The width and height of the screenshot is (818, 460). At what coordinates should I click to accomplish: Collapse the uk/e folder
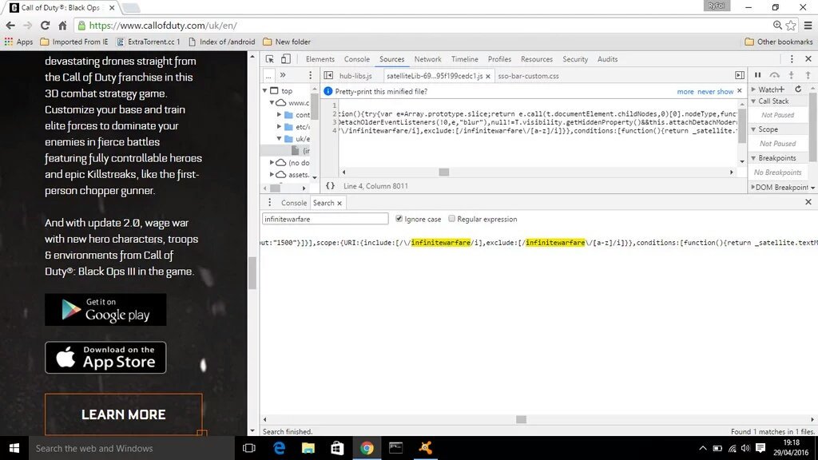click(x=279, y=139)
